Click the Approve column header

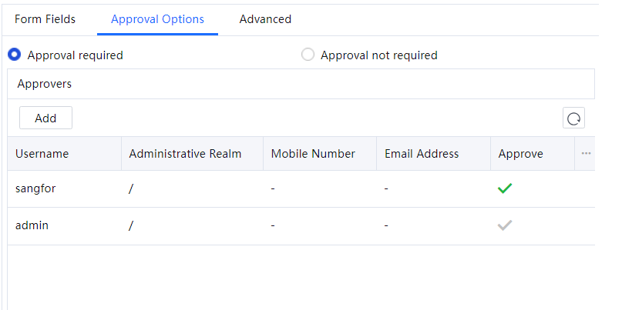521,154
